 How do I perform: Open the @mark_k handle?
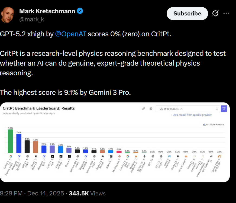pos(31,19)
